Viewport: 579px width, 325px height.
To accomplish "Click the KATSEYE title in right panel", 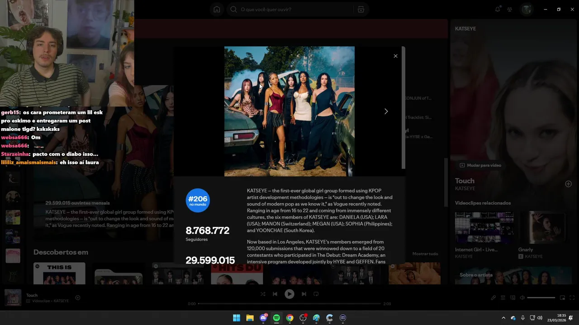I will pyautogui.click(x=465, y=28).
